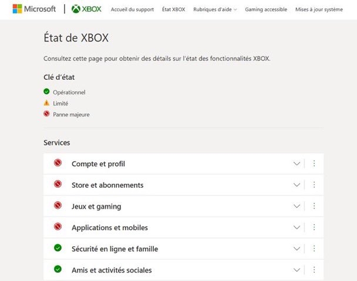This screenshot has height=281, width=357.
Task: Open more options for Sécurité en ligne et famille
Action: pyautogui.click(x=314, y=249)
